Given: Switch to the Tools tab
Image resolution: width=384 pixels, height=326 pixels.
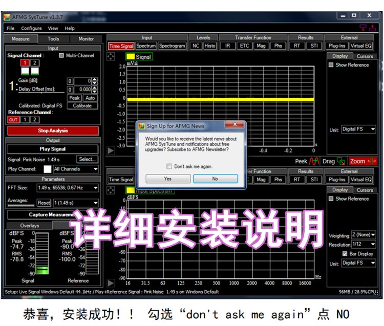Looking at the screenshot, I should point(53,39).
